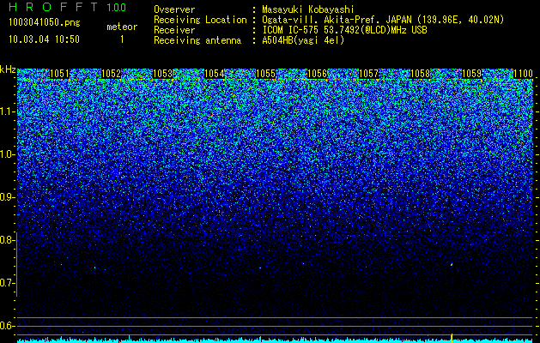
Task: Click the 1057 time marker
Action: click(368, 74)
